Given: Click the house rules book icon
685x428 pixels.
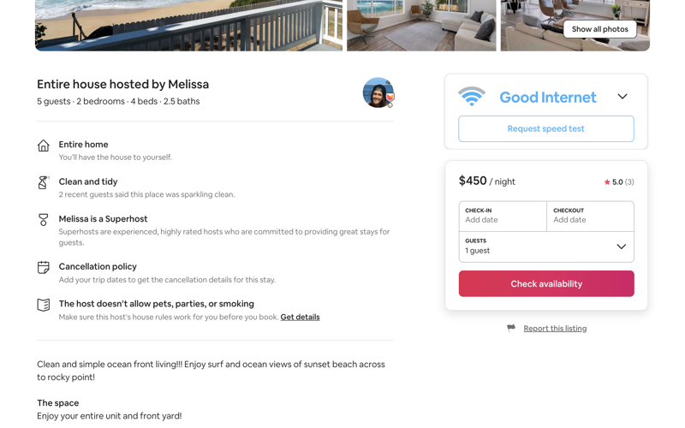Looking at the screenshot, I should tap(44, 305).
